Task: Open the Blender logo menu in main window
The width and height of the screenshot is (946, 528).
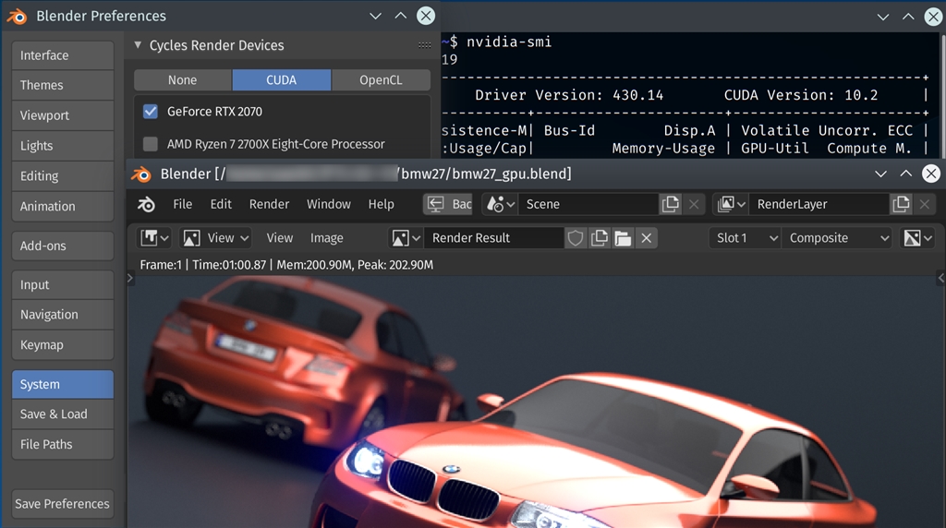Action: pyautogui.click(x=146, y=204)
